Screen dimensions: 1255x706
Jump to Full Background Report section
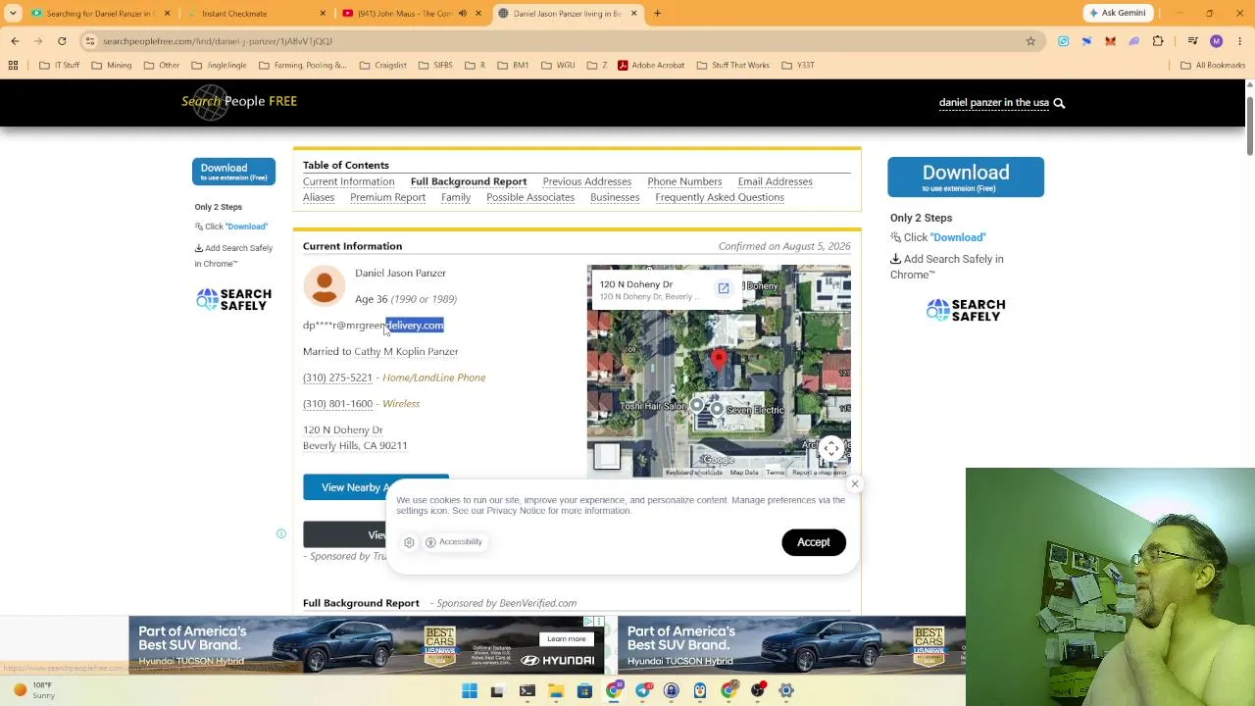[x=469, y=181]
